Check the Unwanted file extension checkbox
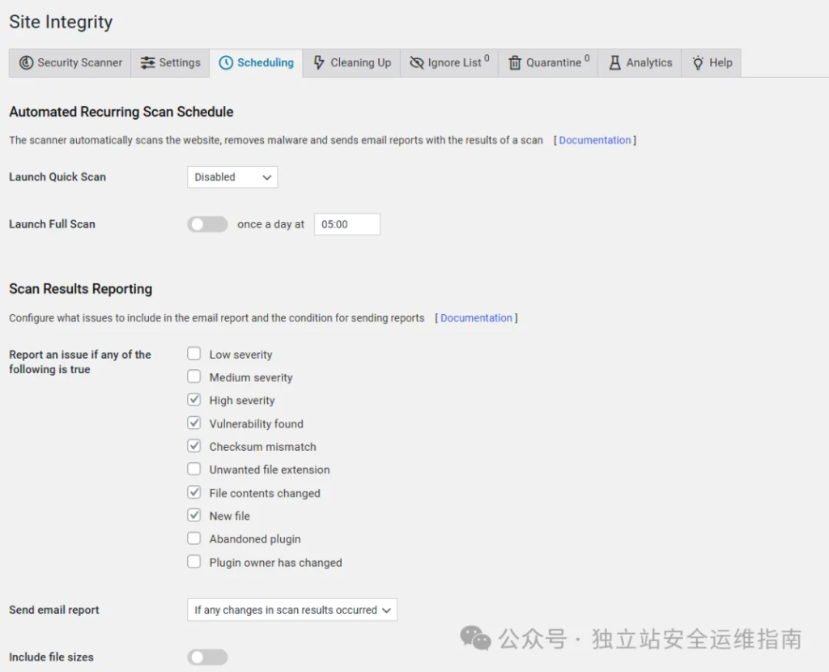829x672 pixels. click(194, 469)
